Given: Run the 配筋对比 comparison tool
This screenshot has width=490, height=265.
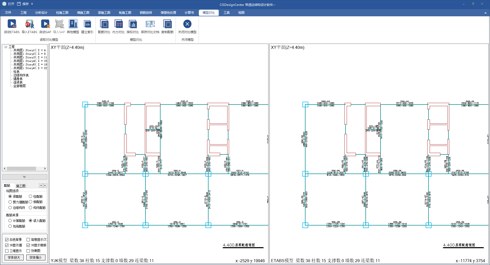Looking at the screenshot, I should (x=104, y=24).
